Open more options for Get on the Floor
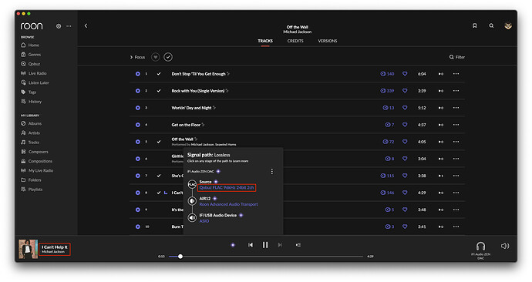Screen dimensions: 532x282 [456, 125]
